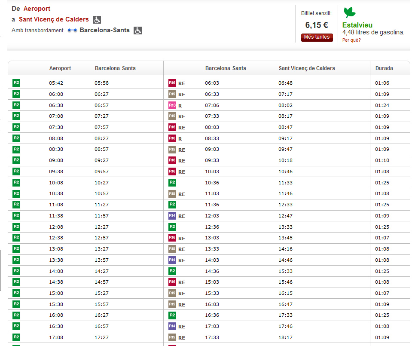Select the R16 icon on 06:03 train
Screen dimensions: 412x346
[172, 83]
